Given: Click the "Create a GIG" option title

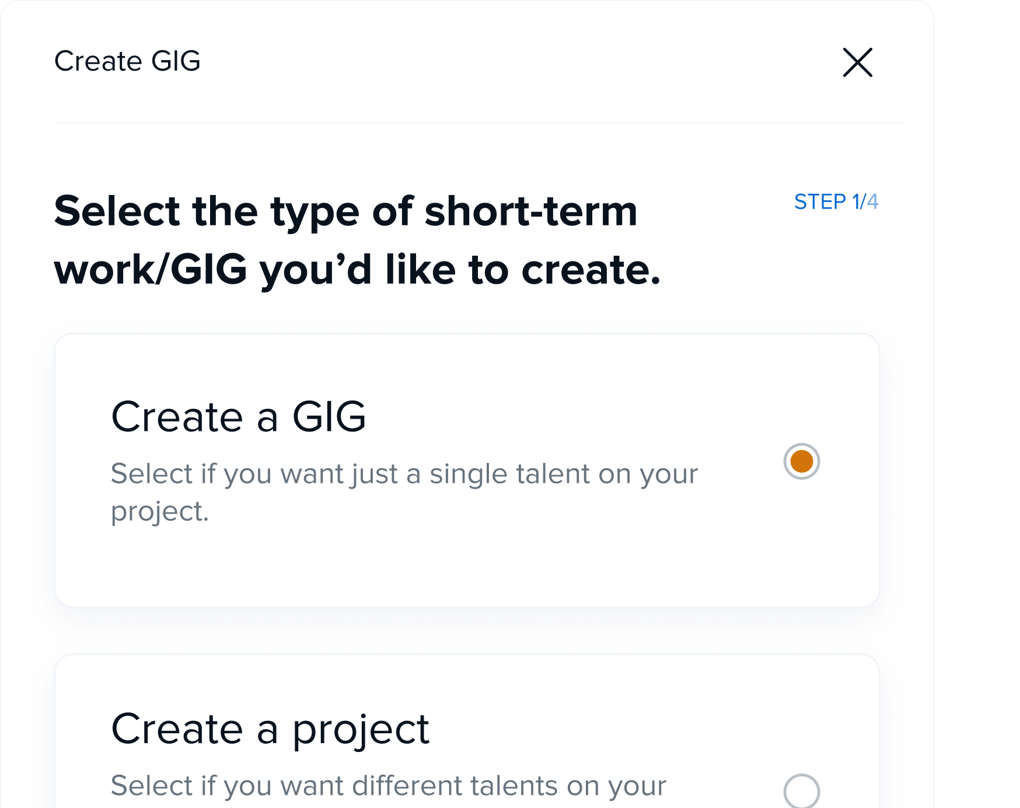Looking at the screenshot, I should (238, 417).
